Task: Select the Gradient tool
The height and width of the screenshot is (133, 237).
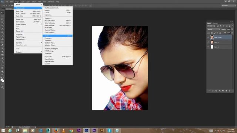Action: click(2, 48)
